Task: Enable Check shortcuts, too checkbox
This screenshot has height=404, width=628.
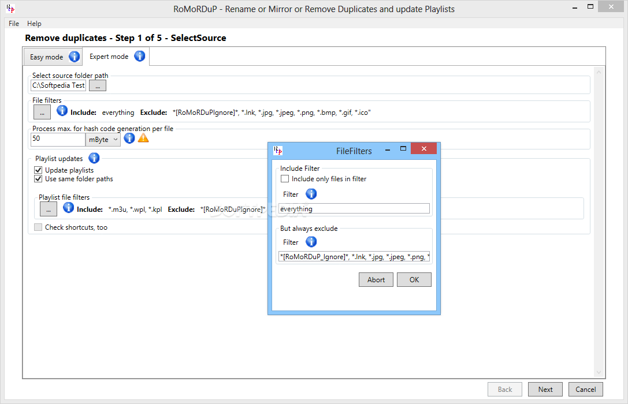Action: 38,227
